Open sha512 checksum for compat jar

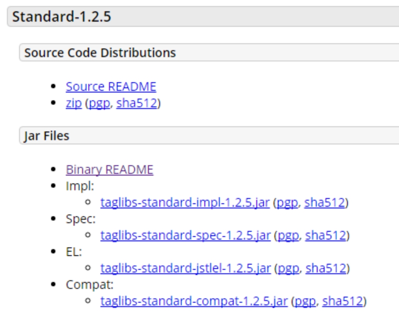pos(342,301)
